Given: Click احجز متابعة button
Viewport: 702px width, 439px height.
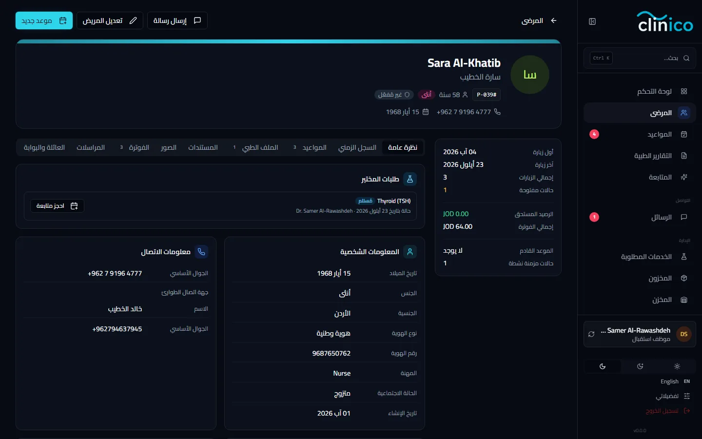Looking at the screenshot, I should (x=57, y=206).
